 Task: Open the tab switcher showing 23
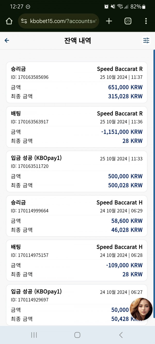click(128, 21)
